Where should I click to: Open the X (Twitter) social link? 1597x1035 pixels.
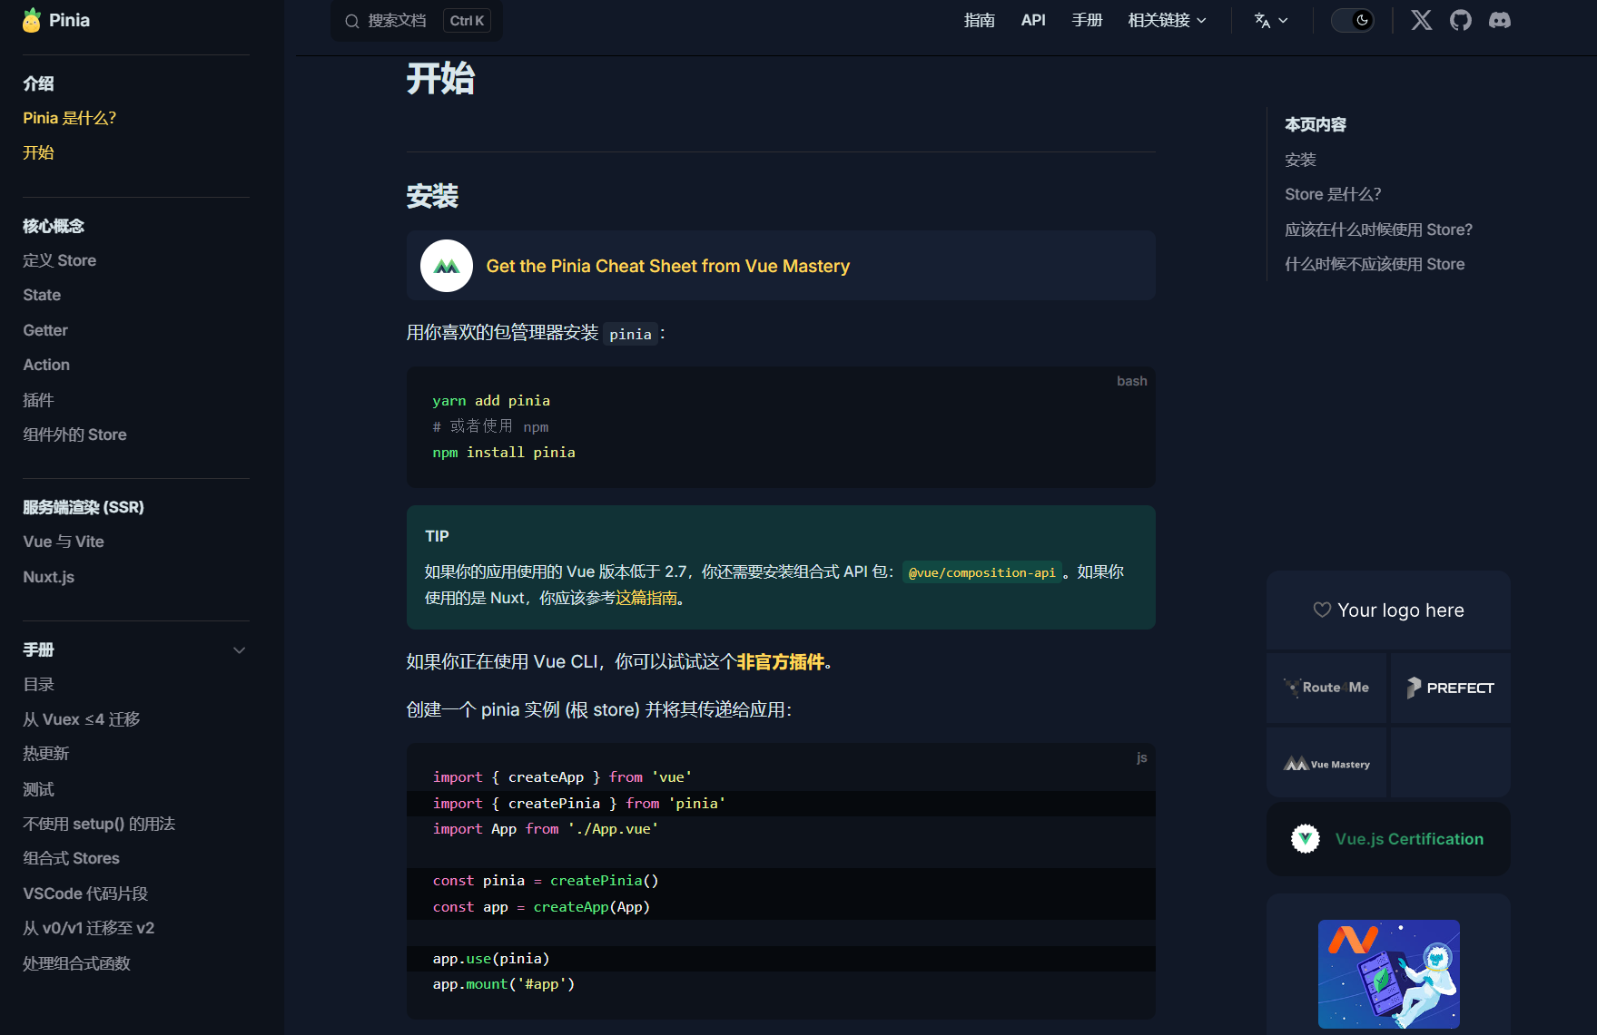[x=1422, y=20]
